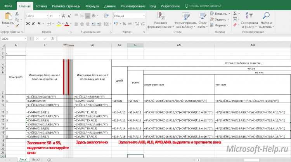The width and height of the screenshot is (291, 162).
Task: Decrease font size with small A icon
Action: click(x=69, y=16)
